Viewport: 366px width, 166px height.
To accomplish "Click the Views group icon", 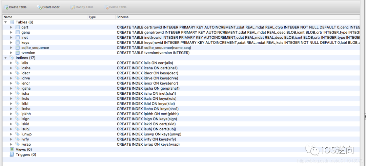I will (12, 149).
